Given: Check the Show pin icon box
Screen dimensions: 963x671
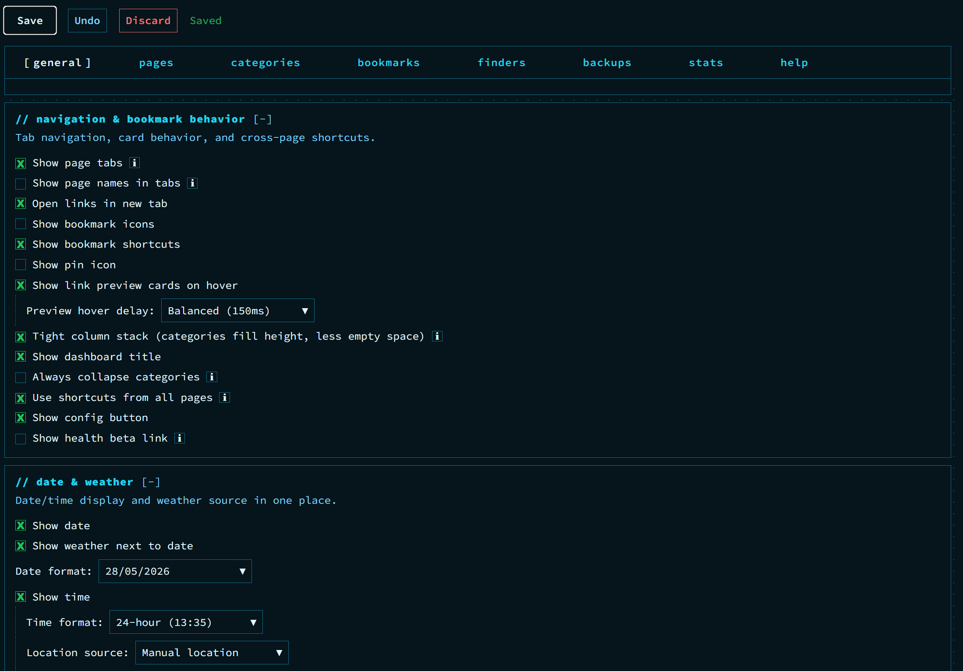Looking at the screenshot, I should tap(21, 265).
